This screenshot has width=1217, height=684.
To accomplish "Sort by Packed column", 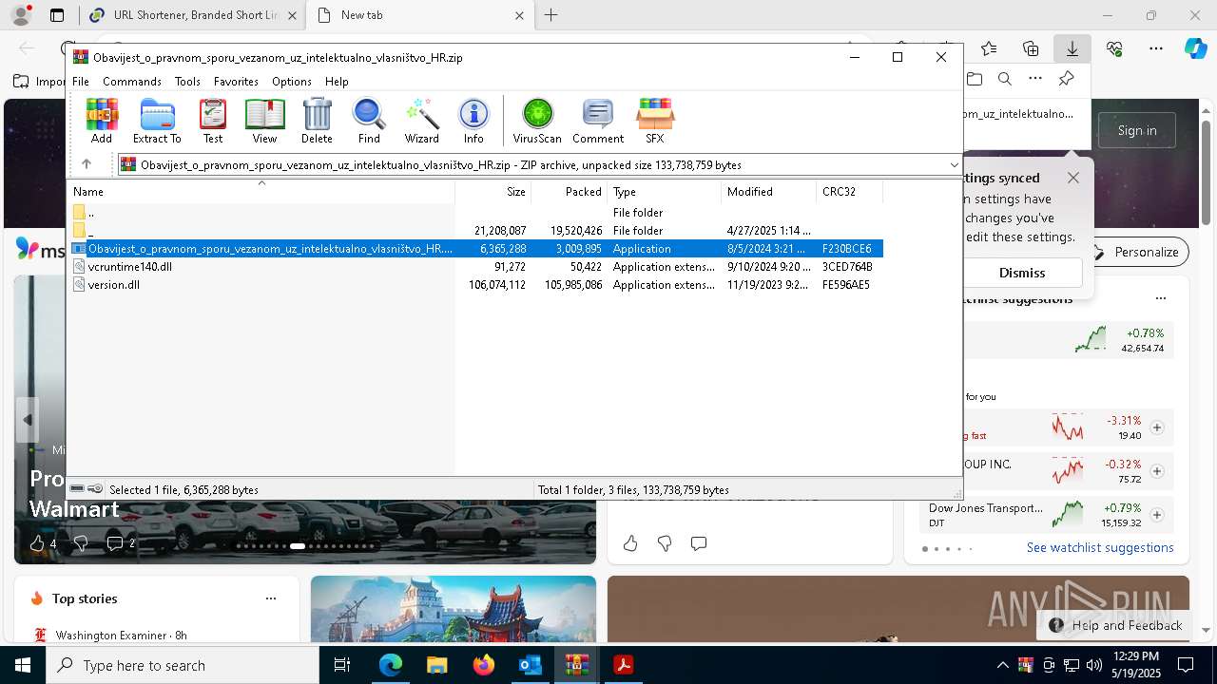I will tap(569, 192).
